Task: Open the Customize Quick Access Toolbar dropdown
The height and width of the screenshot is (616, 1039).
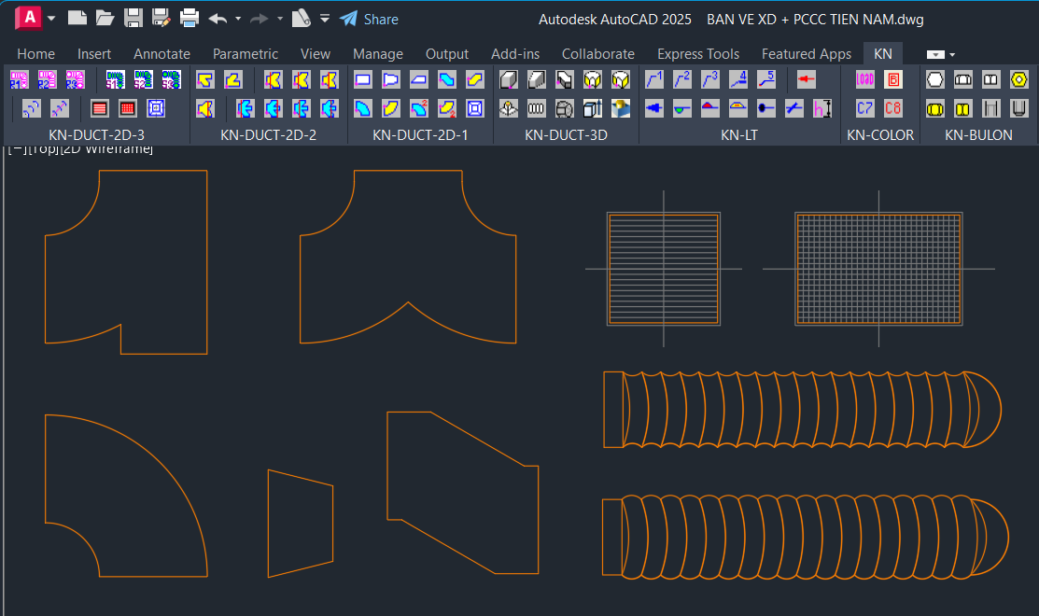Action: [325, 19]
